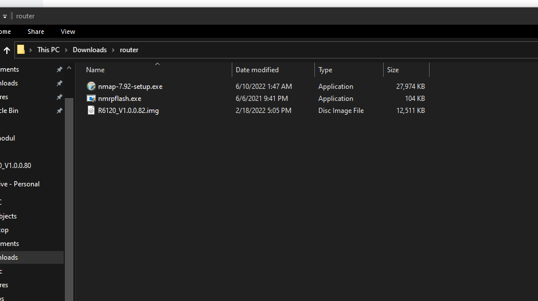
Task: Click the folder icon in the address bar
Action: click(x=21, y=50)
